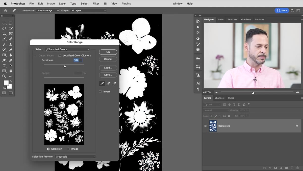303x171 pixels.
Task: Click the Share button
Action: [282, 10]
